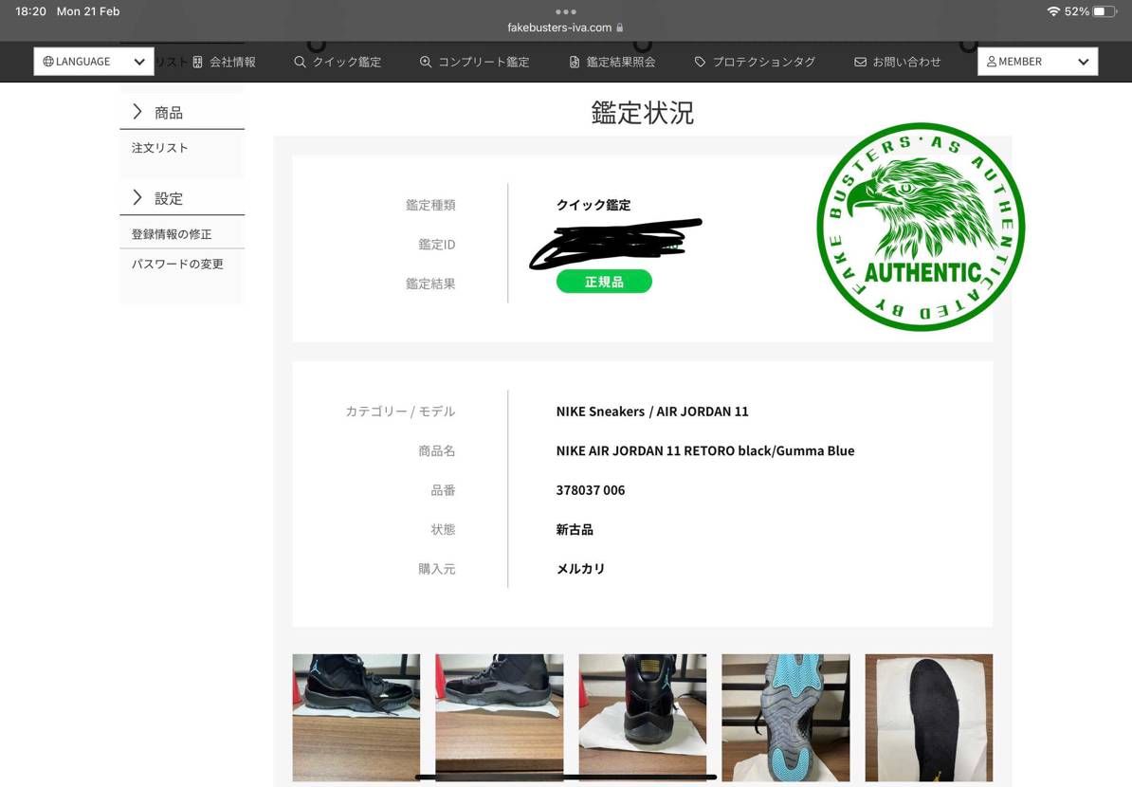Click the 鑑定状況 page heading
The image size is (1132, 787).
(x=643, y=112)
